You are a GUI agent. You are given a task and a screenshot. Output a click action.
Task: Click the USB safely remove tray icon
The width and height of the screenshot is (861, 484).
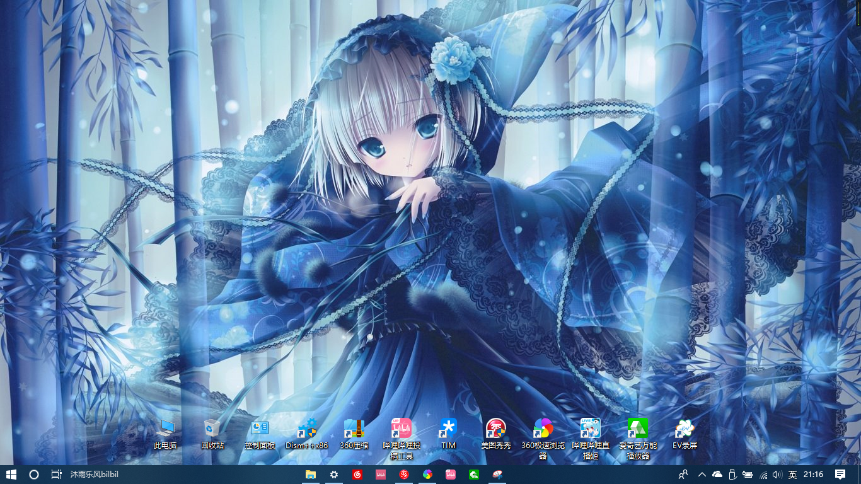pos(732,475)
